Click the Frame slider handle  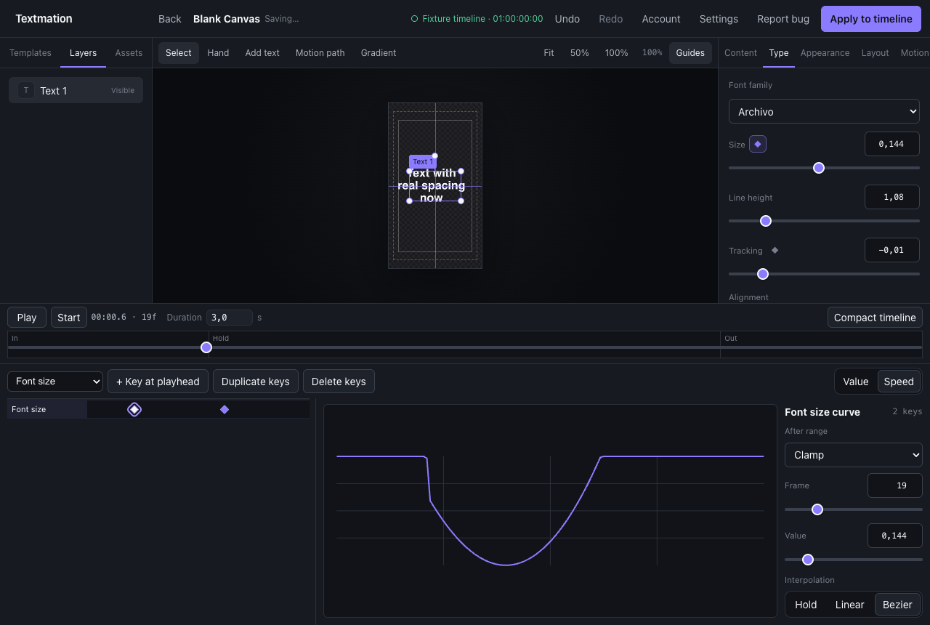coord(817,509)
